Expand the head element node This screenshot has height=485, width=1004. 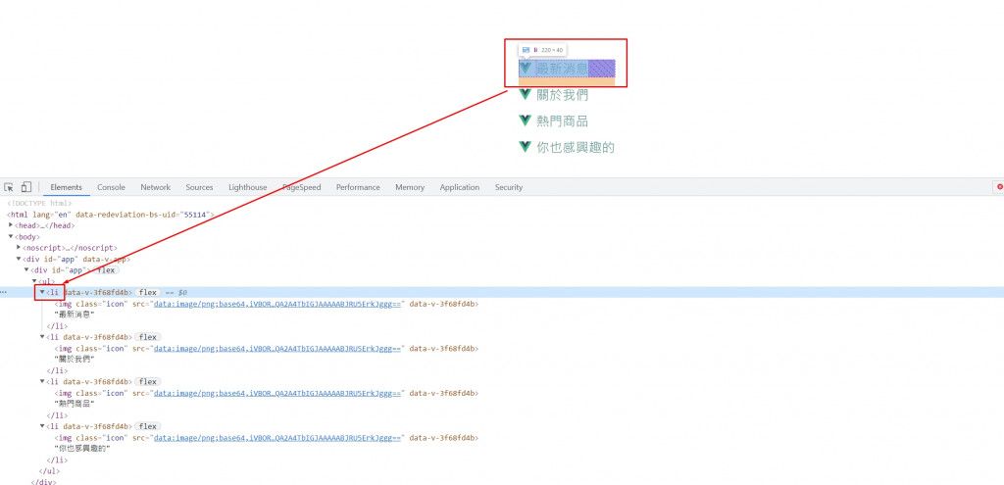click(11, 225)
